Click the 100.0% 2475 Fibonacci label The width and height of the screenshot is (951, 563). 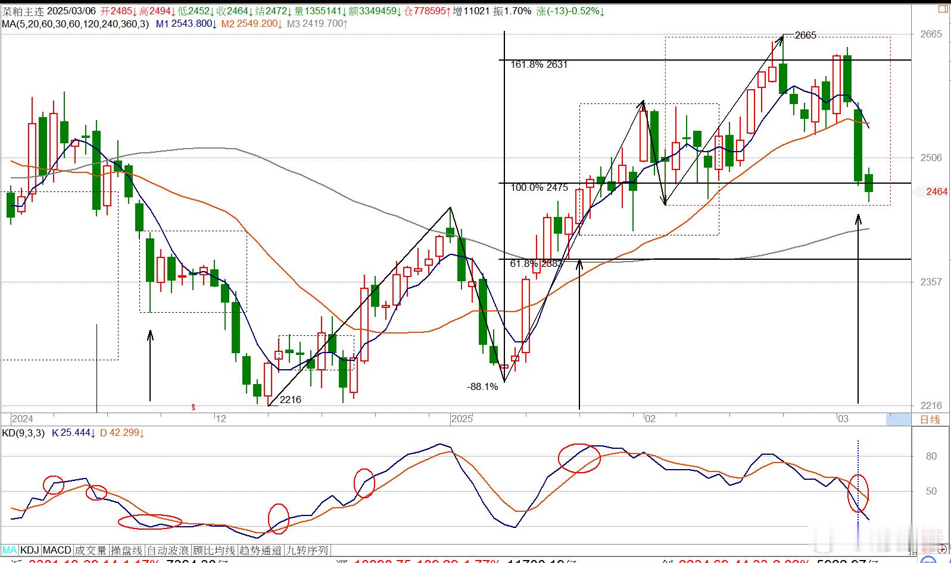tap(539, 187)
